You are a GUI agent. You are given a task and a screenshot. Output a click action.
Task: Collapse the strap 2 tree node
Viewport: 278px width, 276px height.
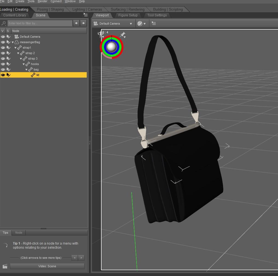coord(18,53)
